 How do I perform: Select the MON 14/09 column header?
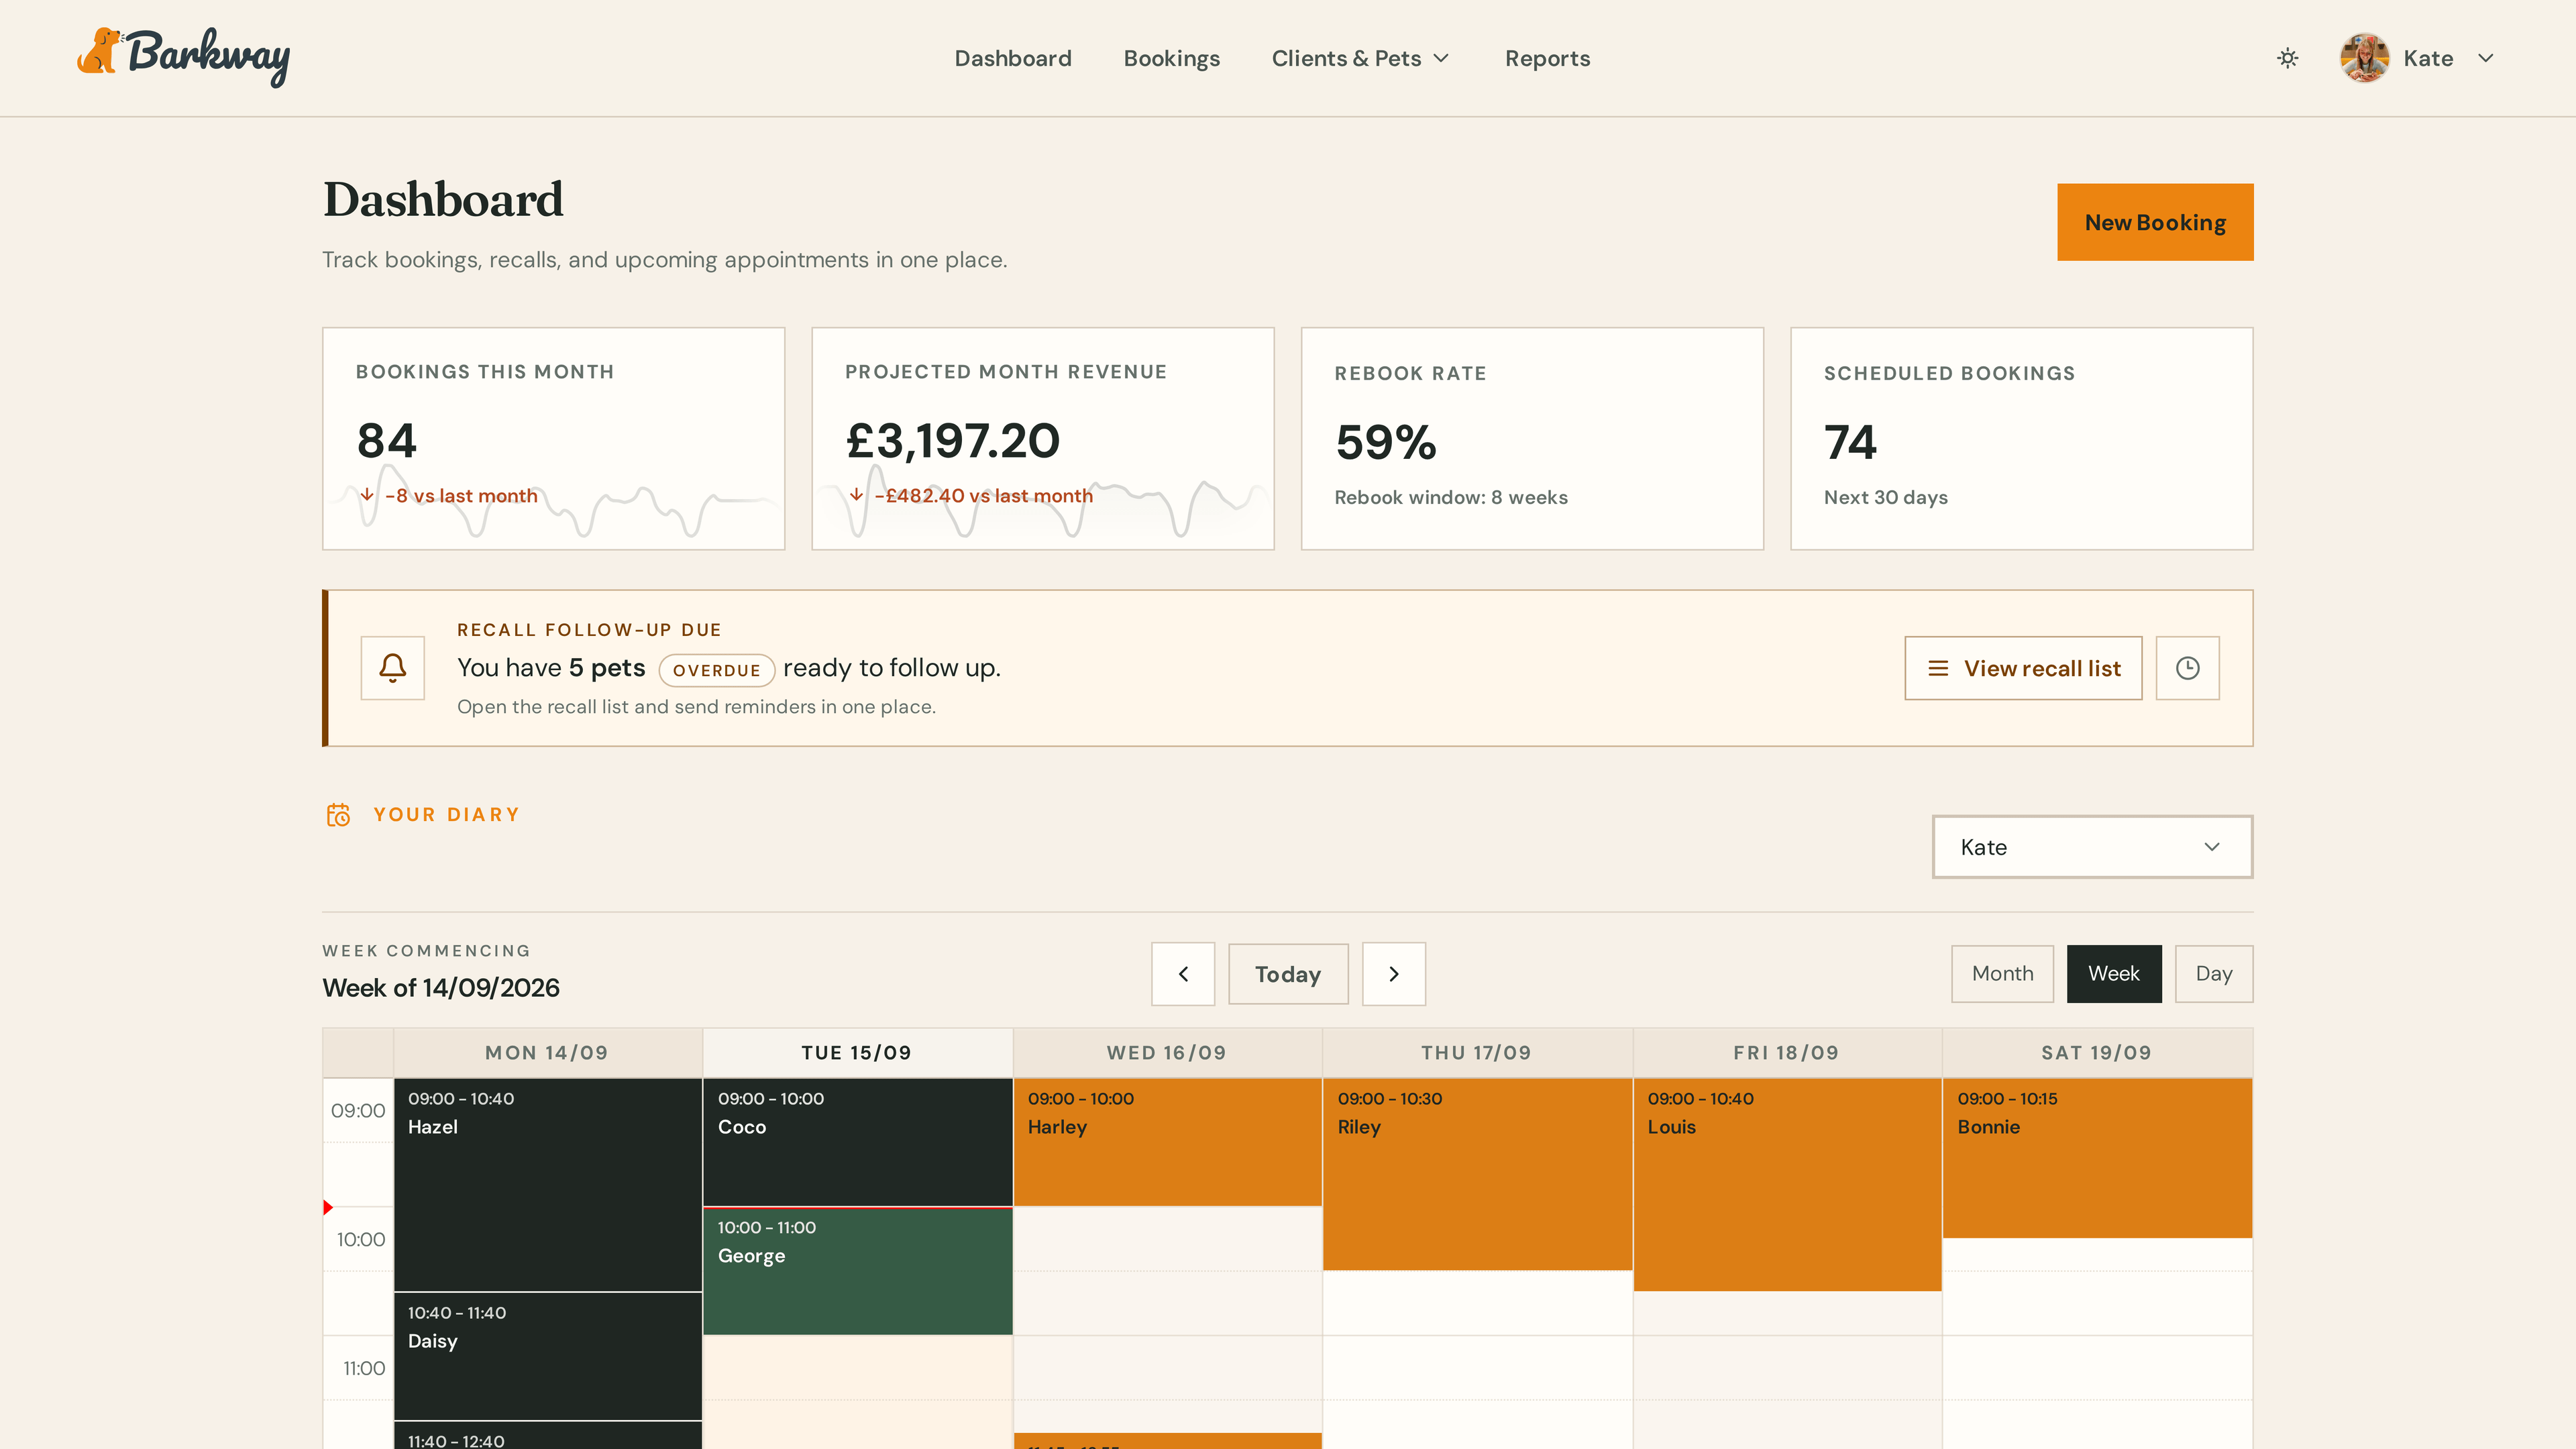547,1053
